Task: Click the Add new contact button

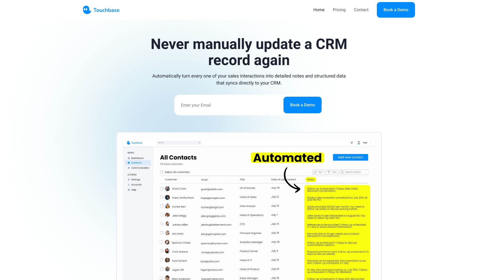Action: pos(350,157)
